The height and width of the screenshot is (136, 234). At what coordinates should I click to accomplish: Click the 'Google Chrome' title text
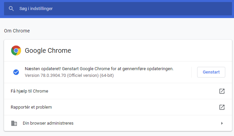point(48,50)
